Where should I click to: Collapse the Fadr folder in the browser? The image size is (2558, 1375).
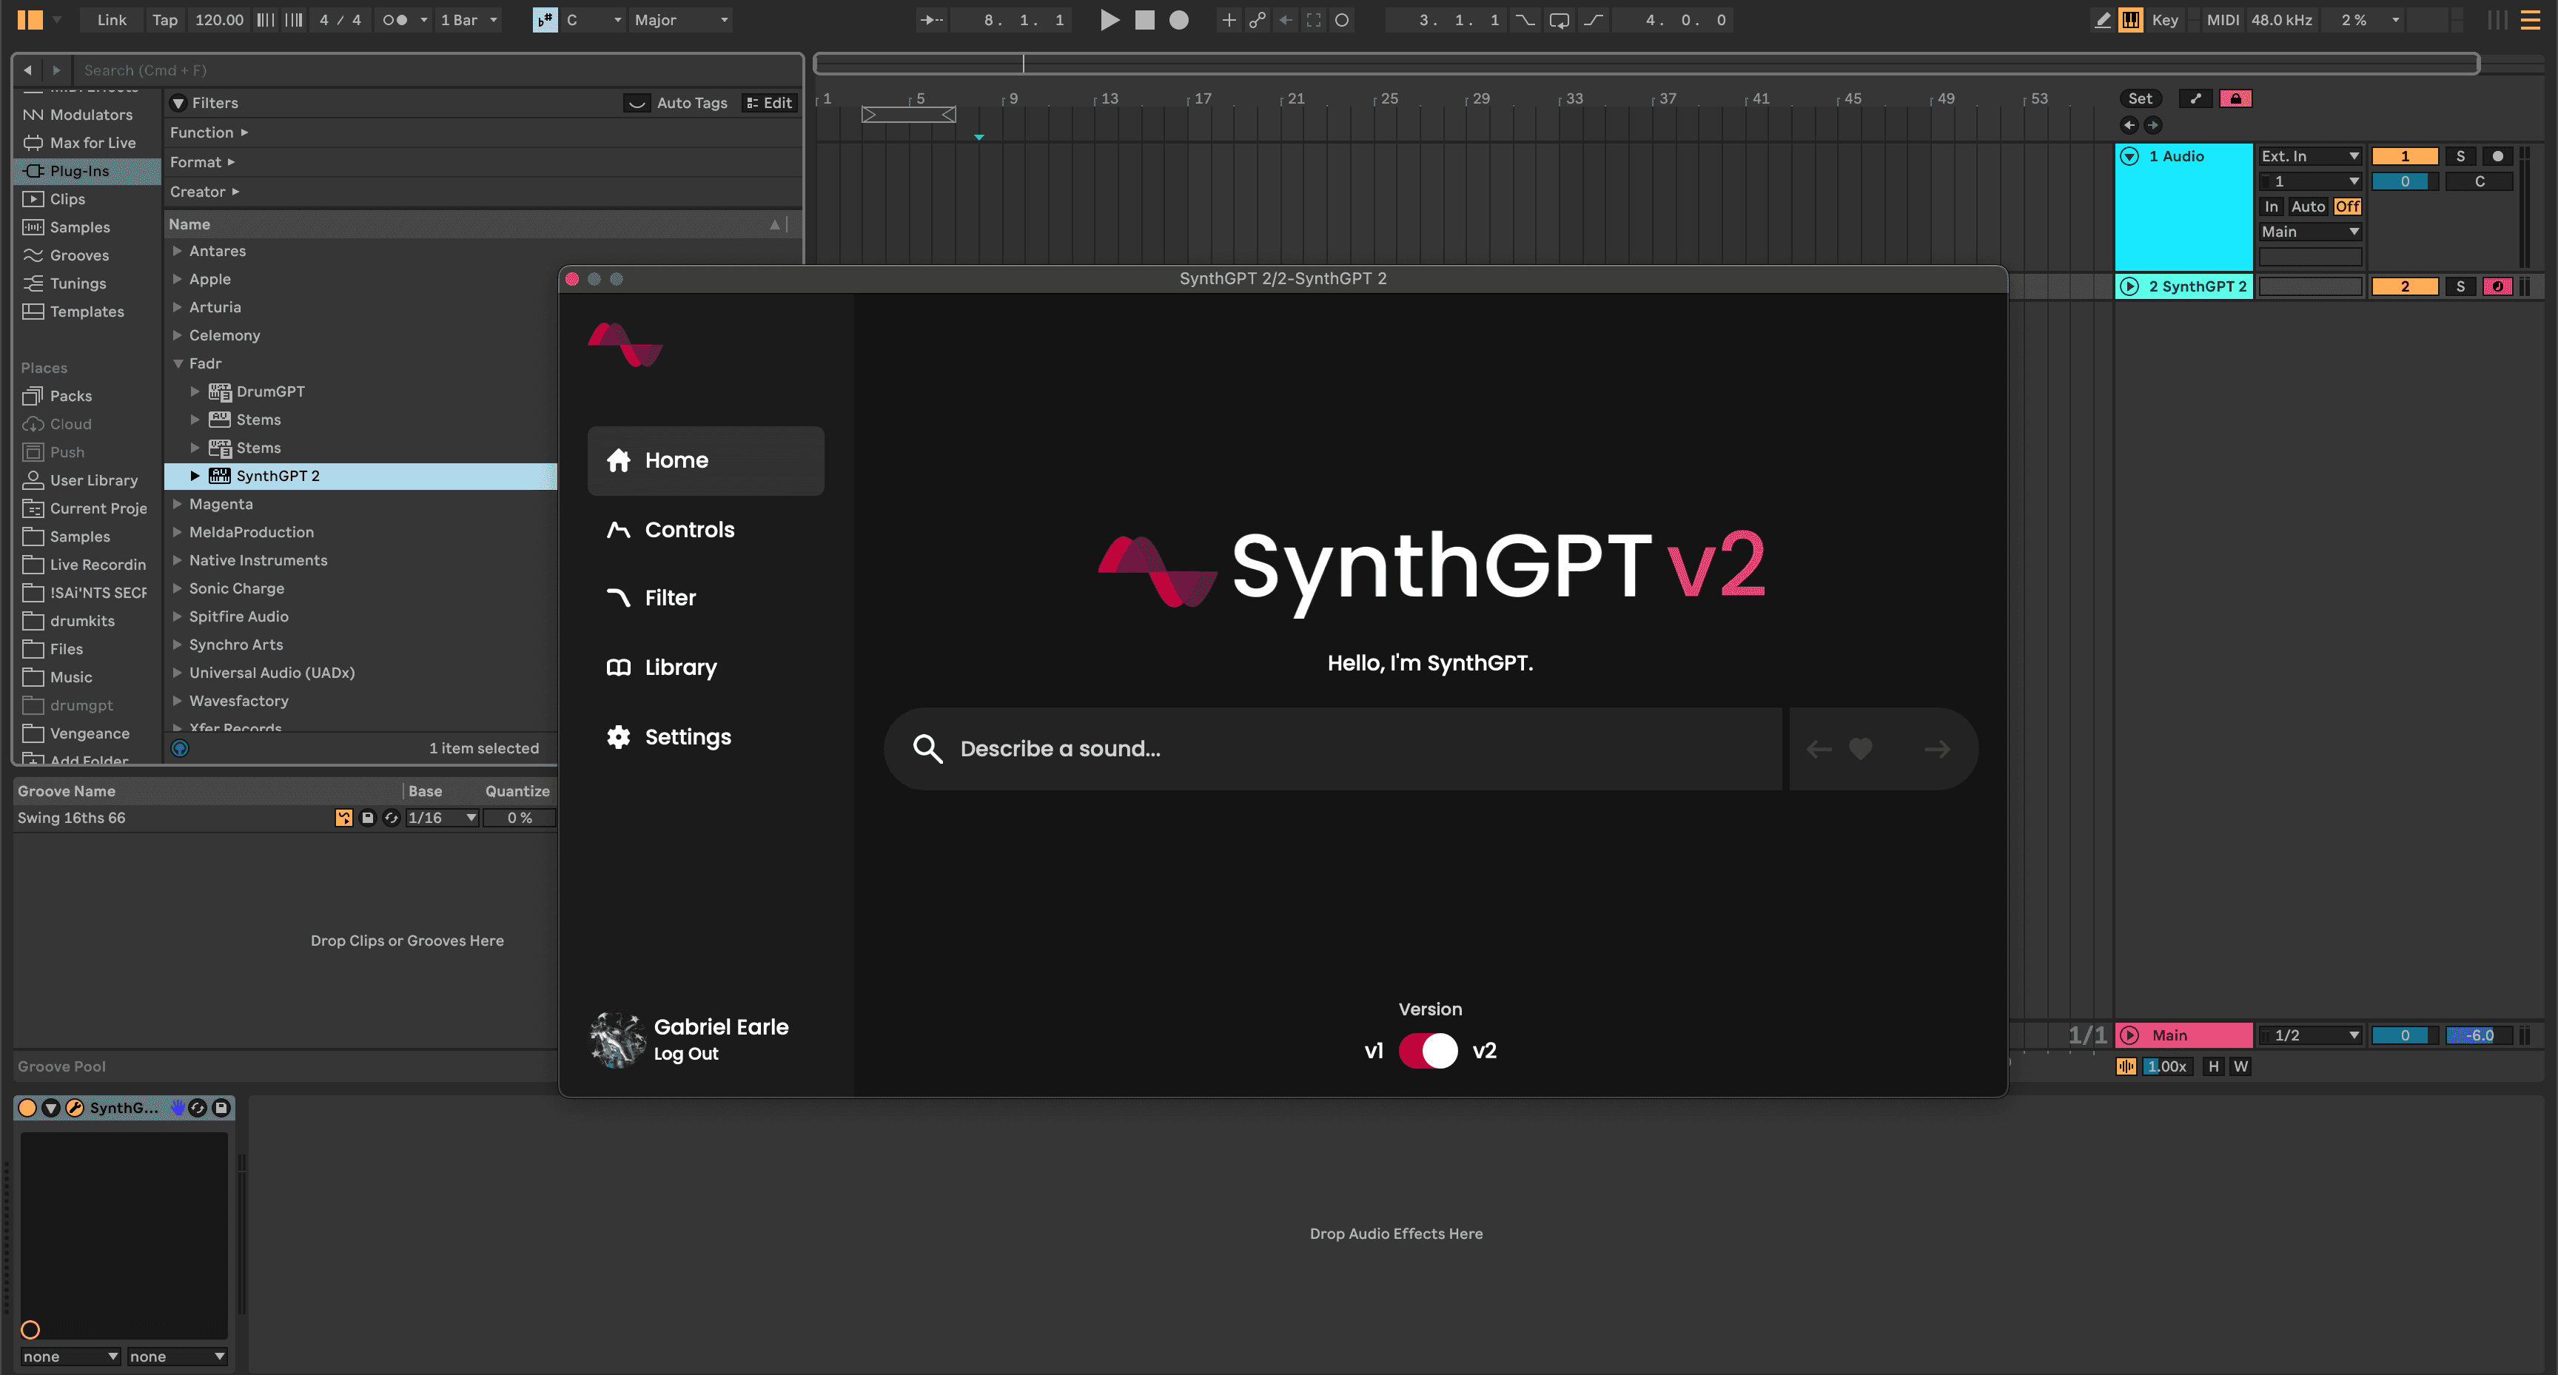[178, 363]
